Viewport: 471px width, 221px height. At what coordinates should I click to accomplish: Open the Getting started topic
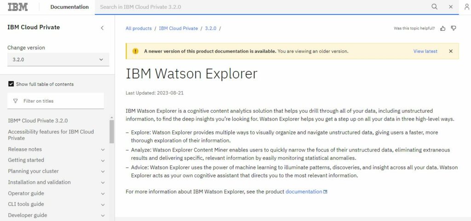[26, 160]
